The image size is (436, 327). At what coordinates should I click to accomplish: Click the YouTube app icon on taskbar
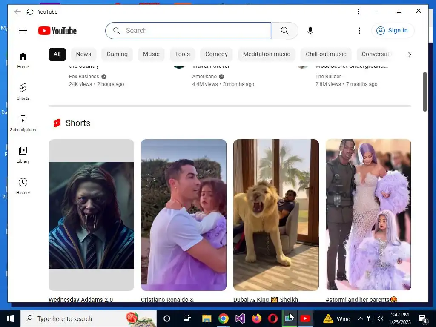pos(305,318)
